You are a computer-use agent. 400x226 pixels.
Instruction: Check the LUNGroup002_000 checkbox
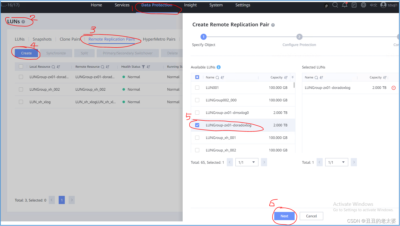pyautogui.click(x=197, y=100)
